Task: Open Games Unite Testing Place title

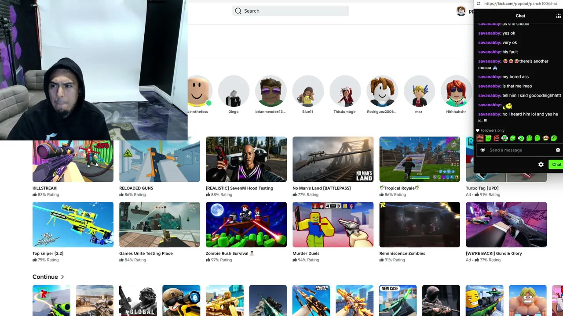Action: 146,254
